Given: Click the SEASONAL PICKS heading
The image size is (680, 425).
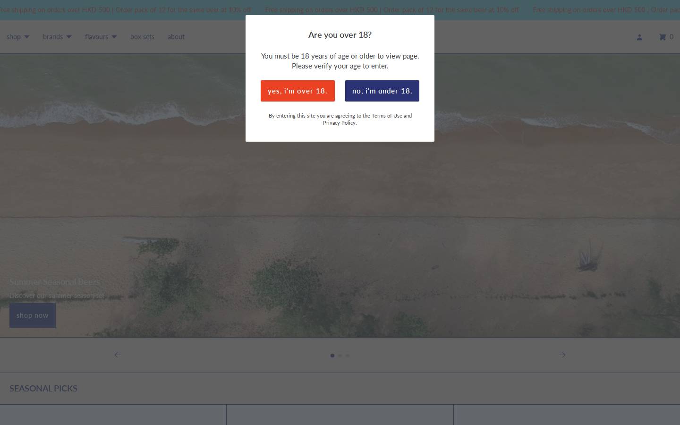Looking at the screenshot, I should click(43, 388).
